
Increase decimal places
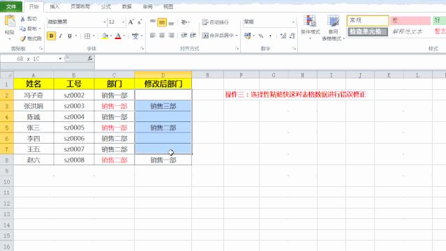pos(283,36)
